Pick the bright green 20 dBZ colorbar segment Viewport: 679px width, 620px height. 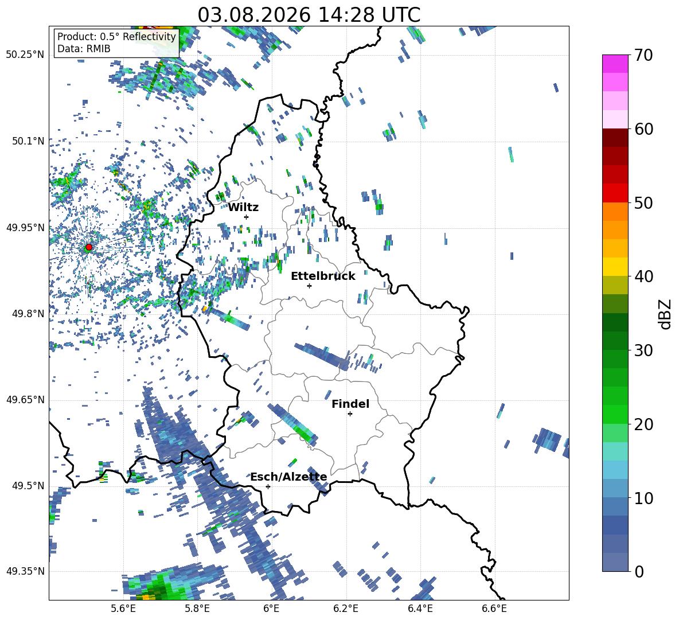pos(615,414)
